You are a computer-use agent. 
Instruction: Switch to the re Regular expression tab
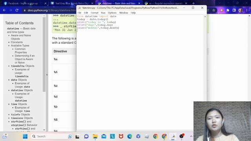tap(166, 4)
